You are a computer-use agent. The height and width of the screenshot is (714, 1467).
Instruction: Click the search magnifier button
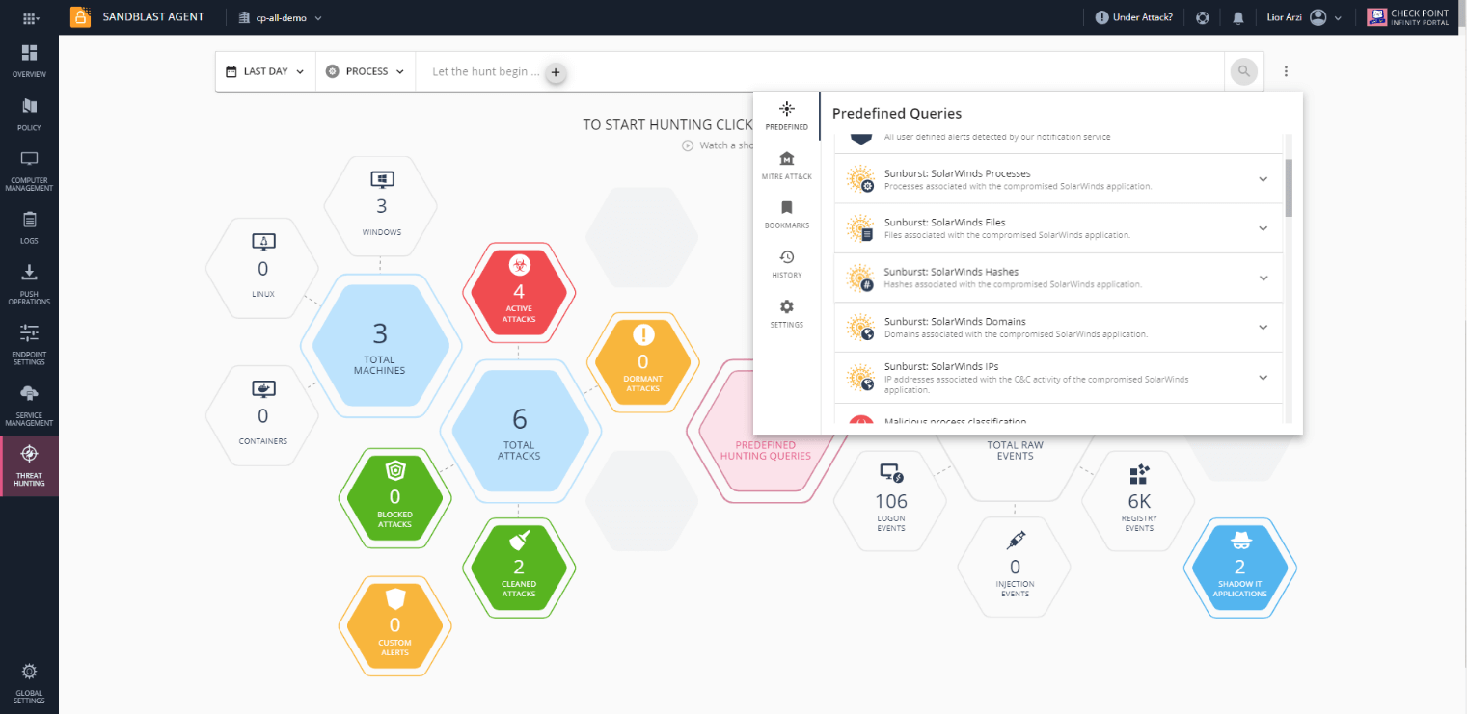coord(1244,71)
